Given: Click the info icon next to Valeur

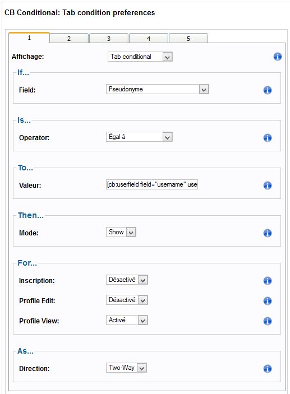Looking at the screenshot, I should click(x=268, y=186).
